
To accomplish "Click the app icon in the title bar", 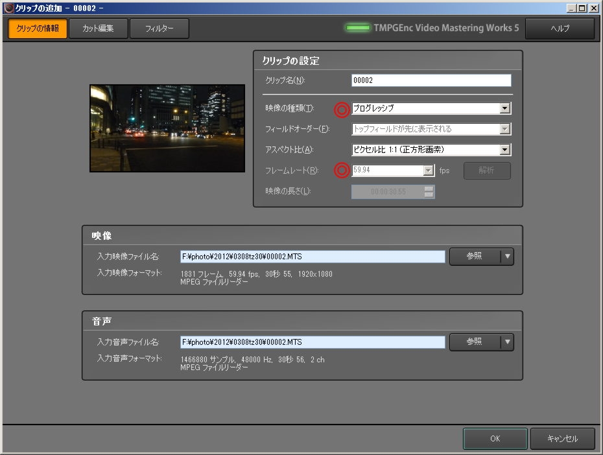I will tap(8, 8).
